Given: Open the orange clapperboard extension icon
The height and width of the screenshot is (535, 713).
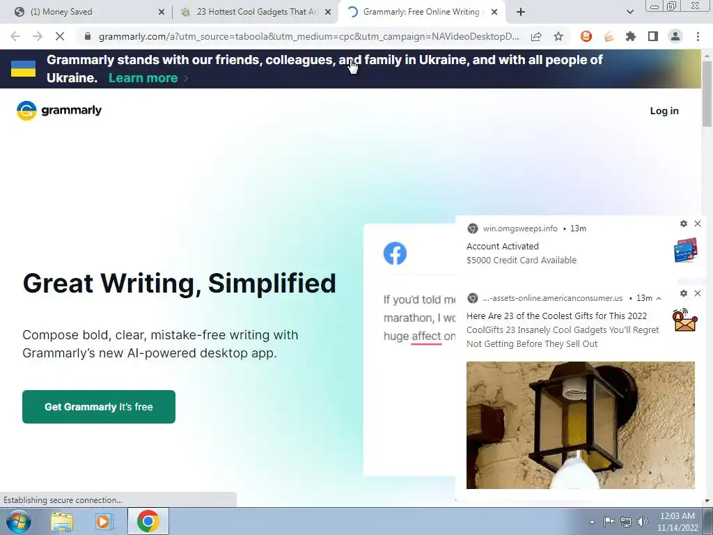Looking at the screenshot, I should click(x=609, y=36).
